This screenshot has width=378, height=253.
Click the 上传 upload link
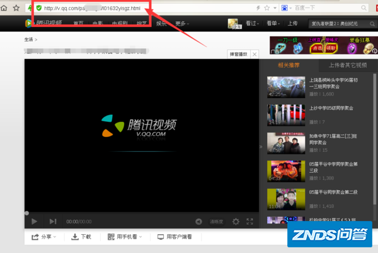[293, 23]
